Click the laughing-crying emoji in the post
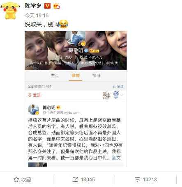The height and width of the screenshot is (187, 182). tap(64, 24)
